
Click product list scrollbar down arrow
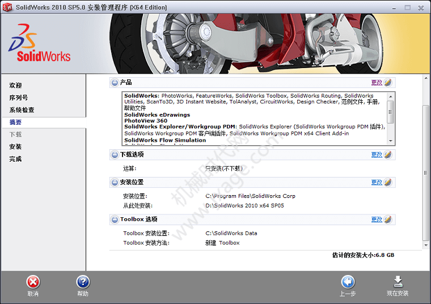tap(391, 141)
